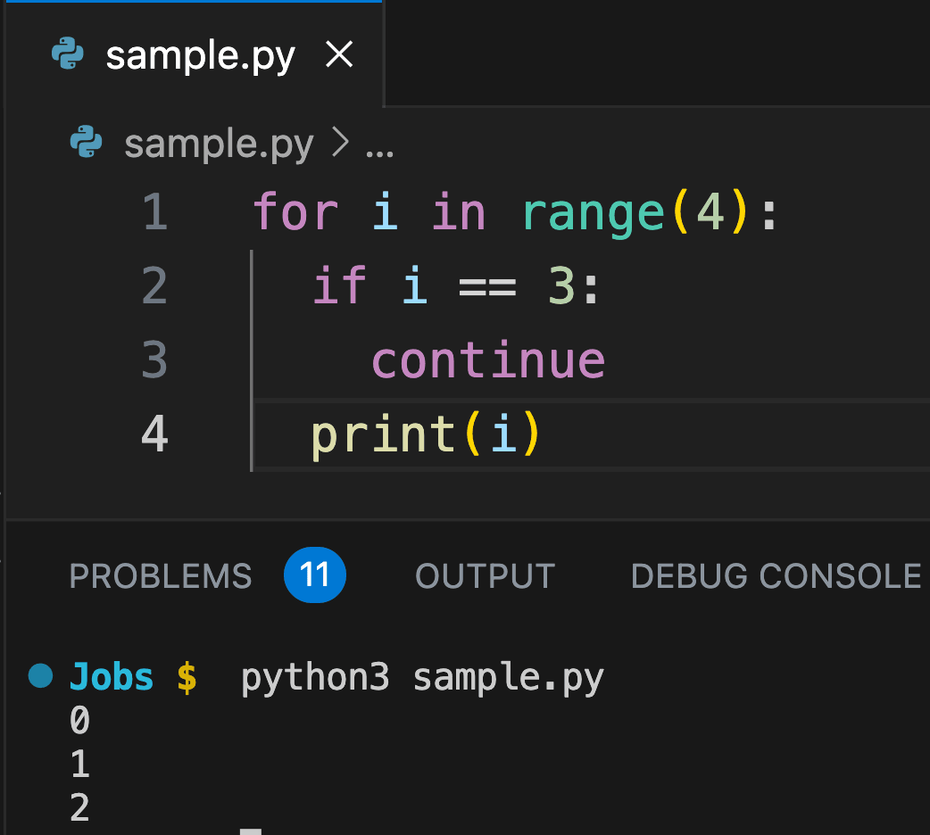Open the OUTPUT panel tab
The width and height of the screenshot is (930, 835).
coord(486,576)
